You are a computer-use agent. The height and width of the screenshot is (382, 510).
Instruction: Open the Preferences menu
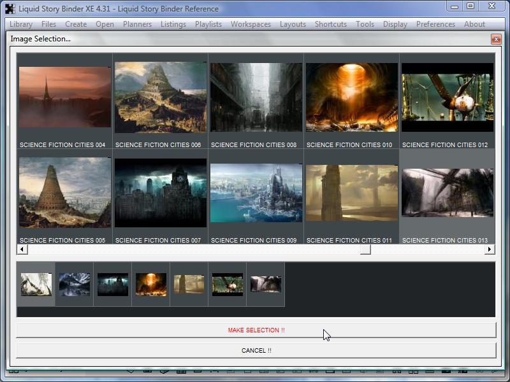435,24
